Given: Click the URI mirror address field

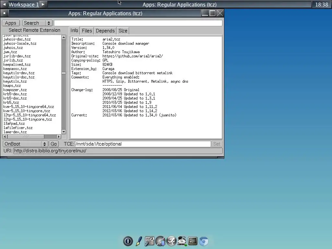Looking at the screenshot, I should [118, 151].
